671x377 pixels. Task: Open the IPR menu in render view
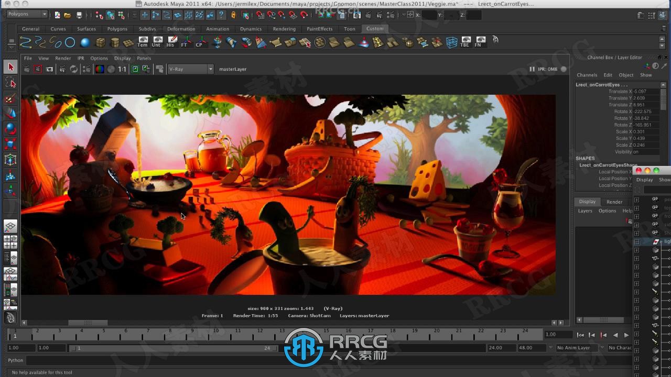coord(81,58)
